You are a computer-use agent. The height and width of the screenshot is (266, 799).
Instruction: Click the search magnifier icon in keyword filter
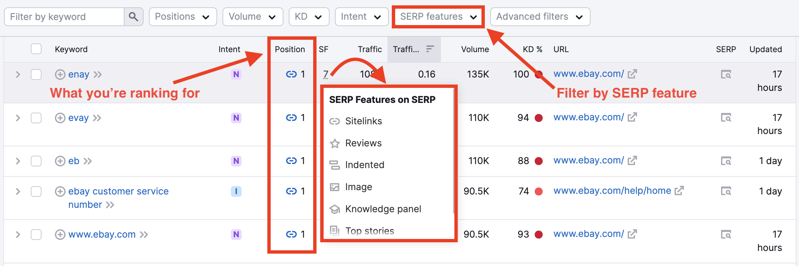(134, 17)
